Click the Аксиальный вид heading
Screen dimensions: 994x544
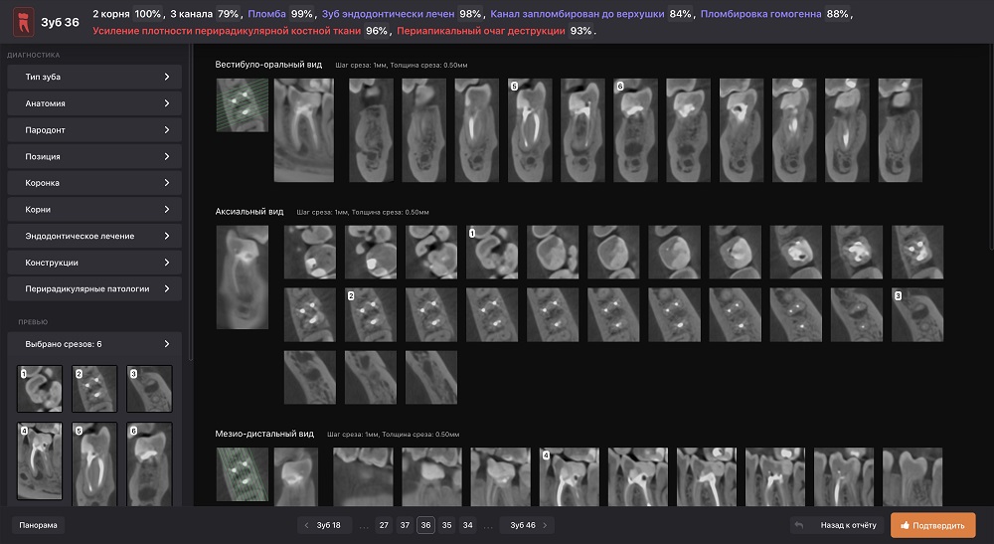pyautogui.click(x=249, y=212)
